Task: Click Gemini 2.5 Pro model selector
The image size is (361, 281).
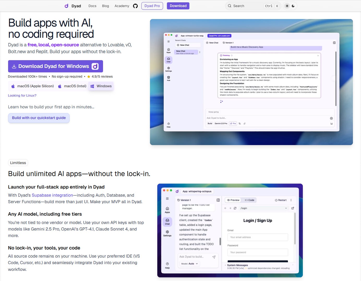Action: [221, 123]
